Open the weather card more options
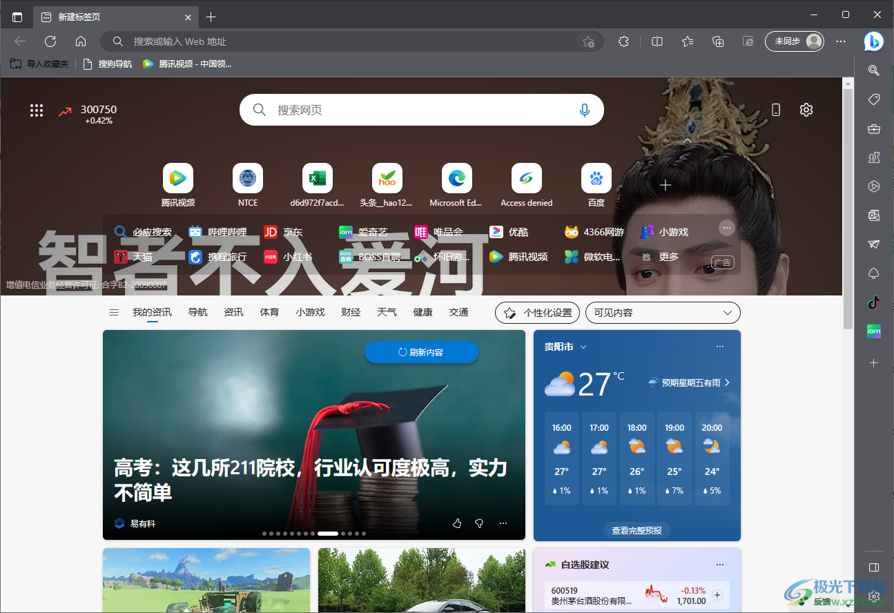 click(x=720, y=347)
